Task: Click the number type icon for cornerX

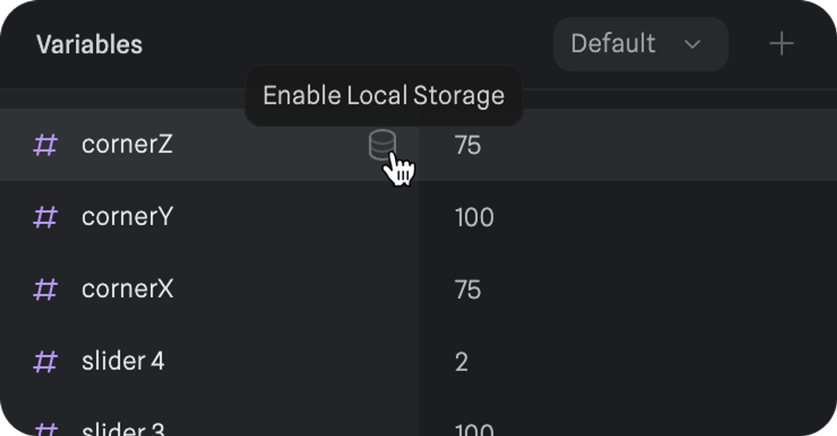Action: [45, 289]
